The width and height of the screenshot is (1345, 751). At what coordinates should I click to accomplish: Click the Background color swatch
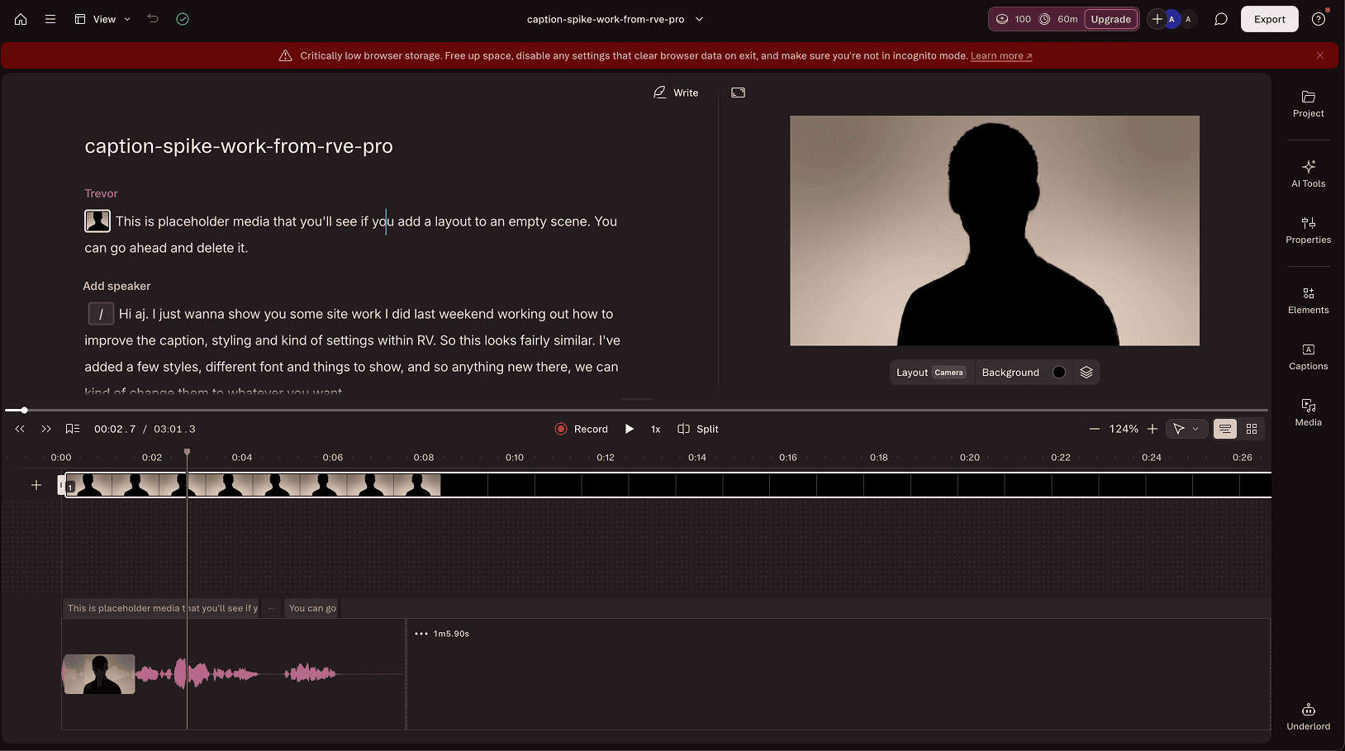point(1059,373)
